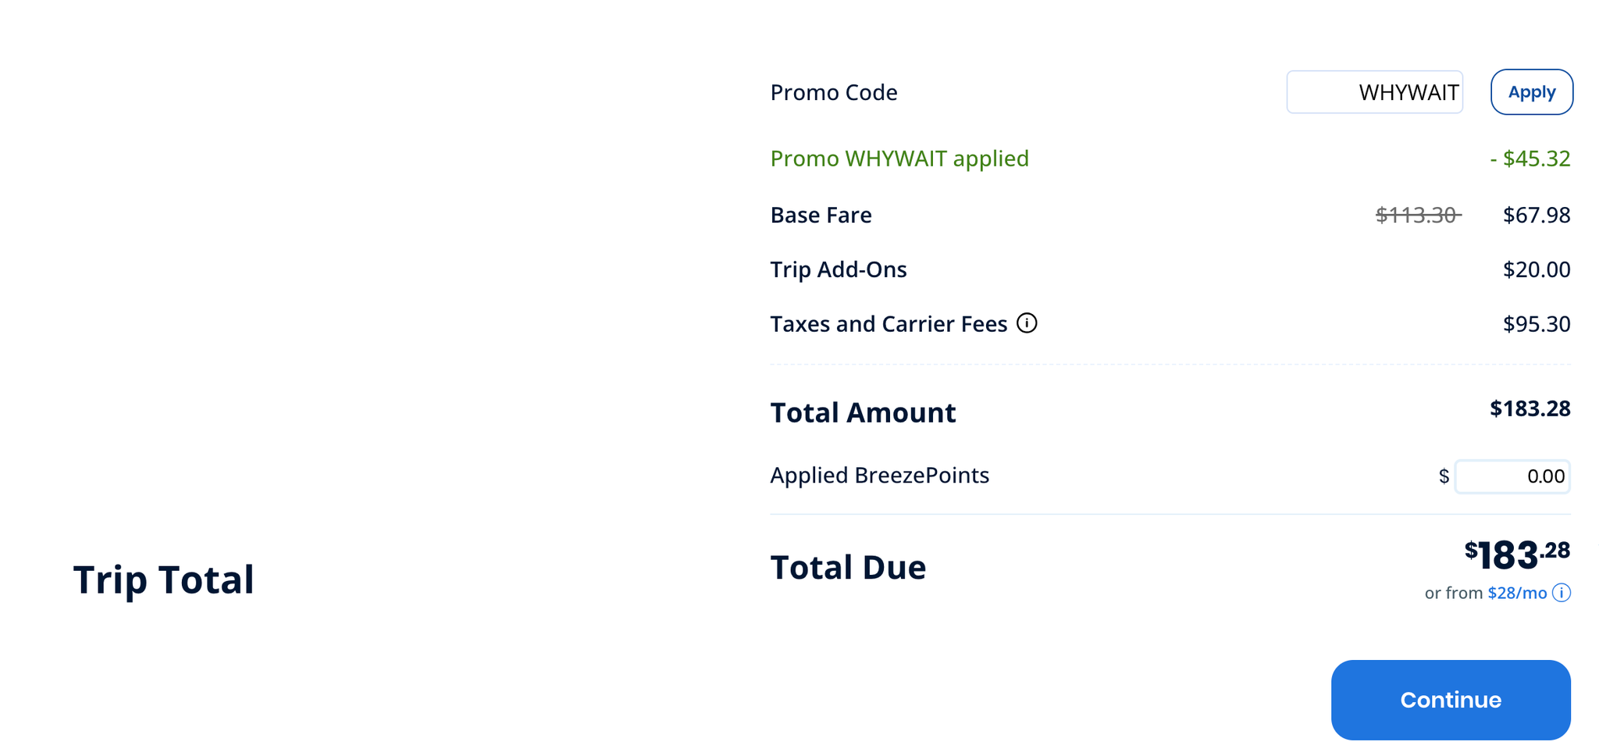This screenshot has height=756, width=1599.
Task: Click the Apply promo code button
Action: 1531,92
